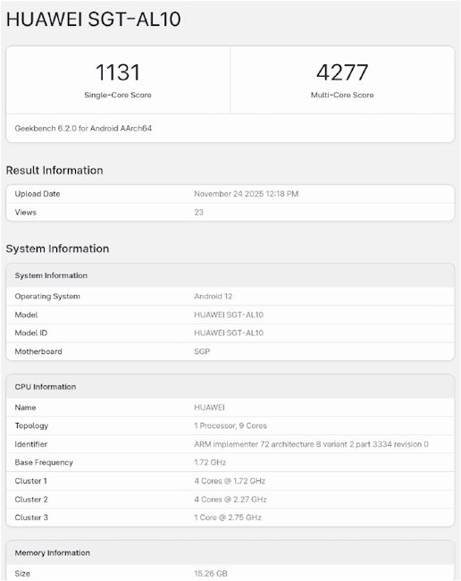The width and height of the screenshot is (461, 581).
Task: Click the views count 23
Action: [199, 213]
